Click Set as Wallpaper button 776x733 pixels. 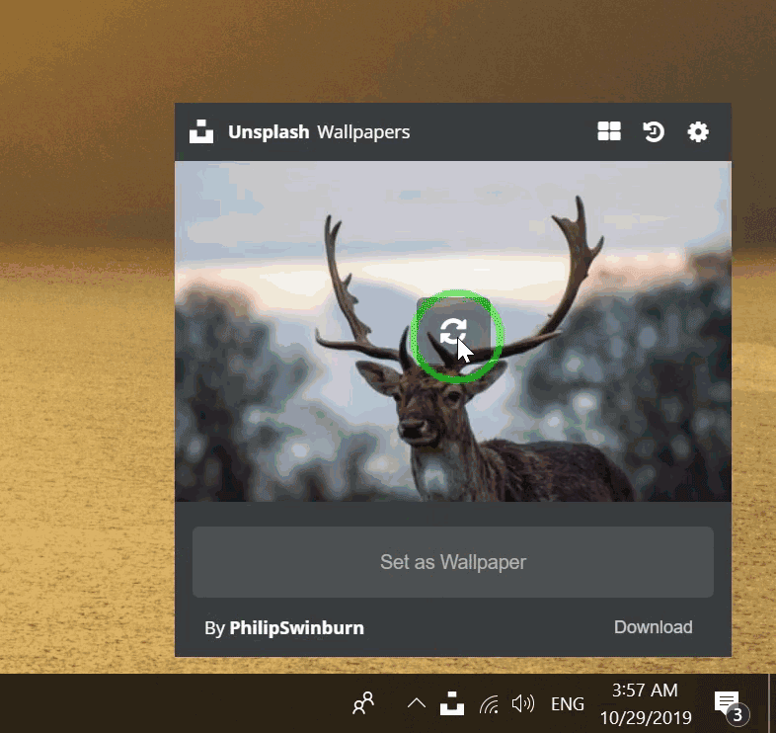452,562
